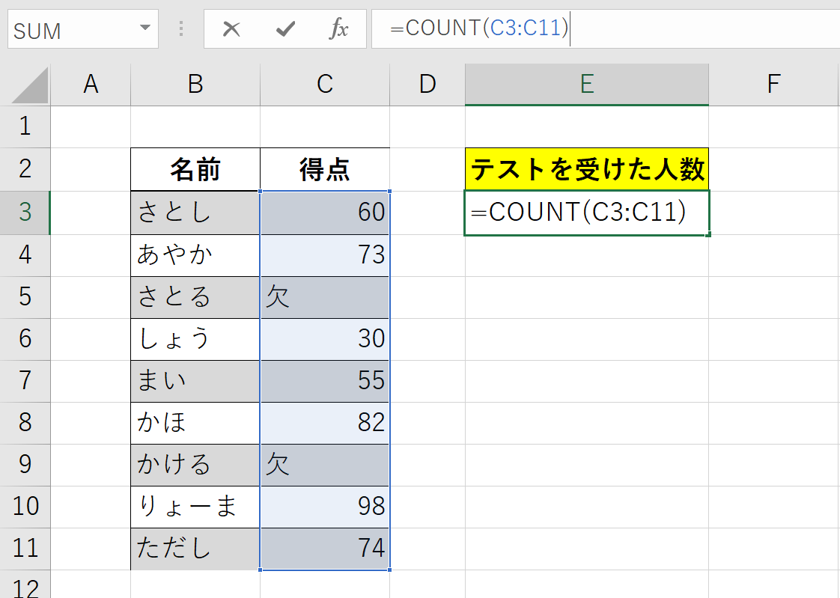Select column B header
This screenshot has width=840, height=598.
(195, 85)
